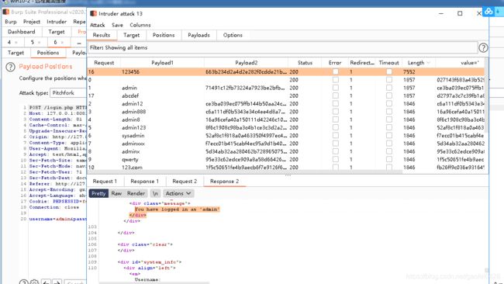The image size is (504, 284).
Task: Click the results table vertical scrollbar
Action: (x=486, y=96)
